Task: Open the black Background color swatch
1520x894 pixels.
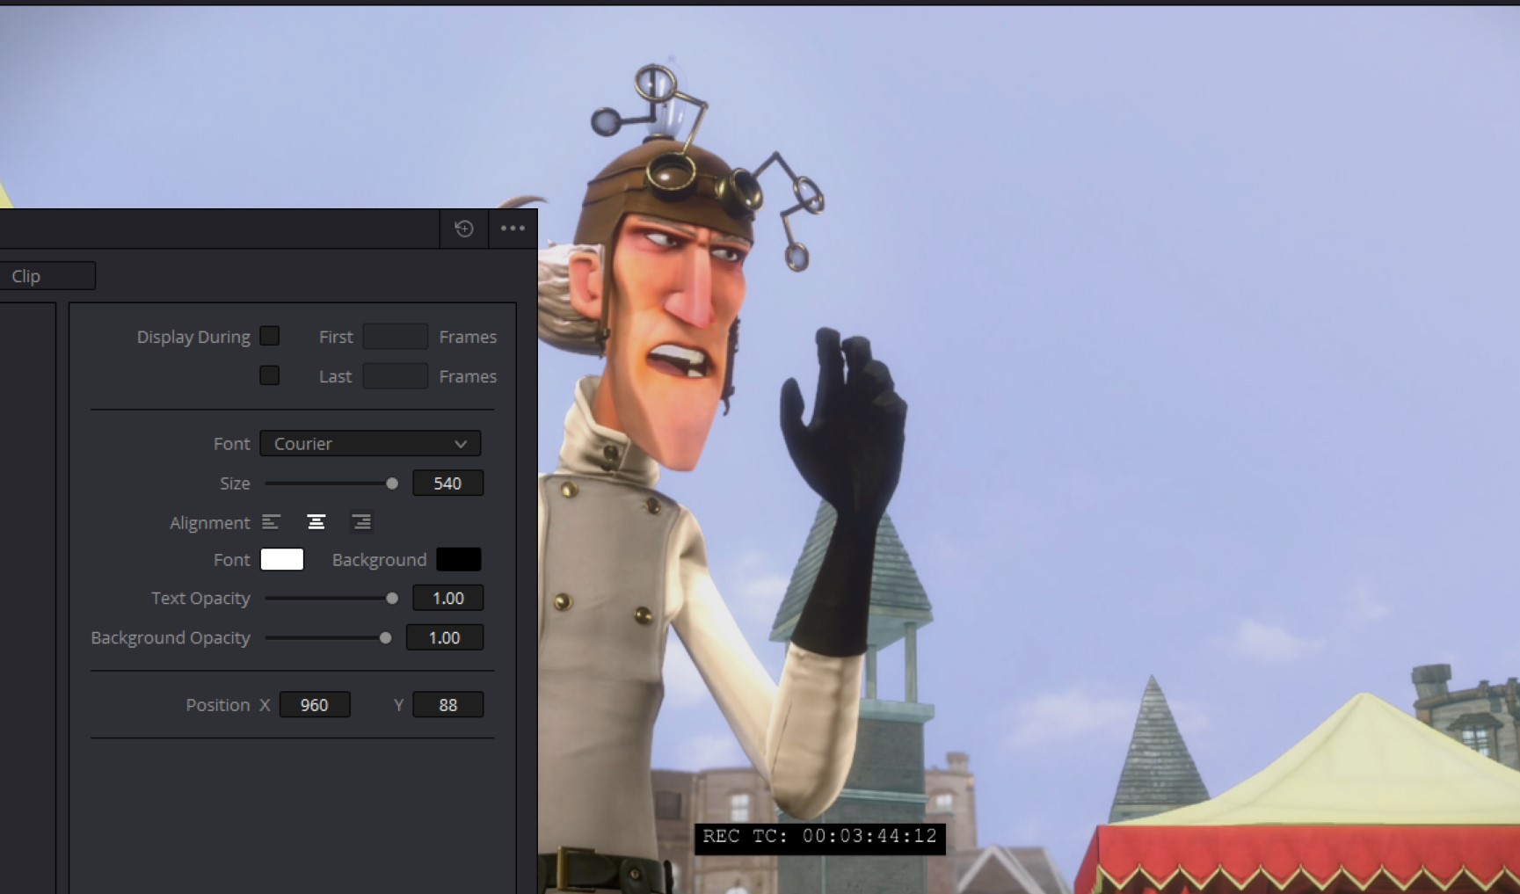Action: click(x=459, y=559)
